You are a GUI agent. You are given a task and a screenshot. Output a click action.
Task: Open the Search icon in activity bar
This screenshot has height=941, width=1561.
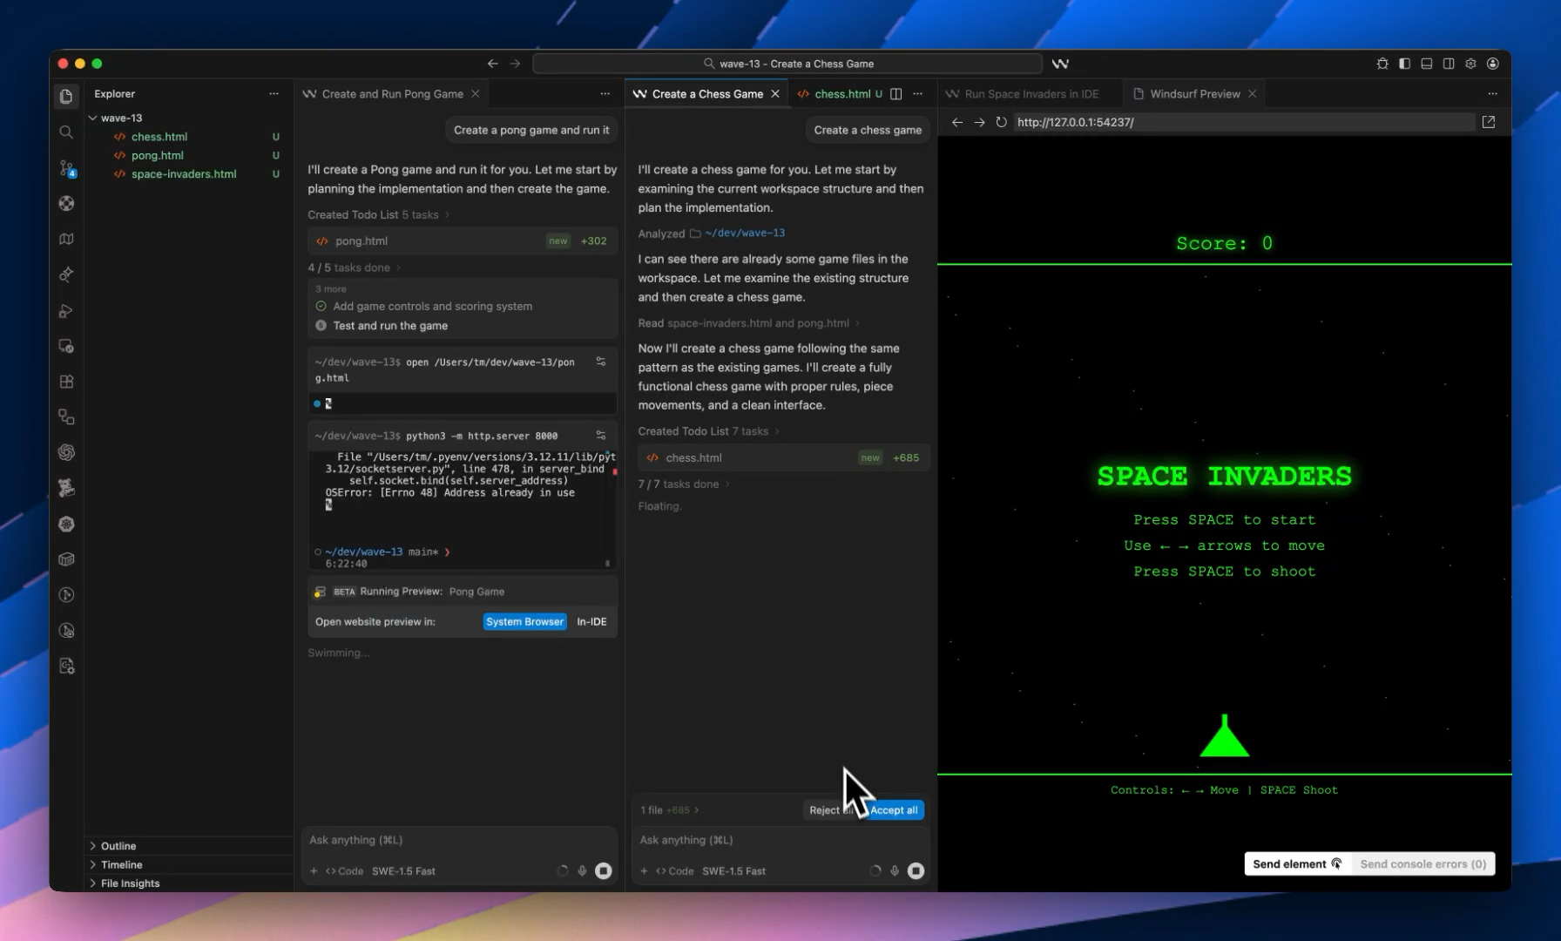[x=66, y=132]
